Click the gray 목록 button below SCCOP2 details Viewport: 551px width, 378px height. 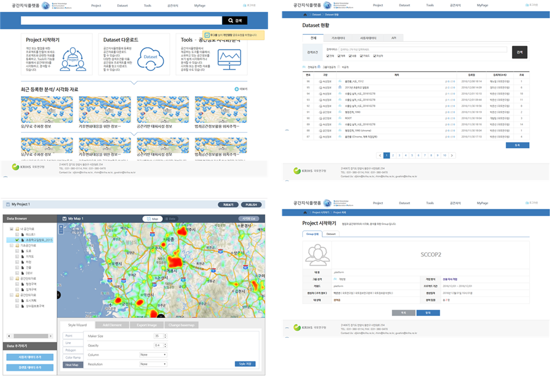(x=404, y=313)
